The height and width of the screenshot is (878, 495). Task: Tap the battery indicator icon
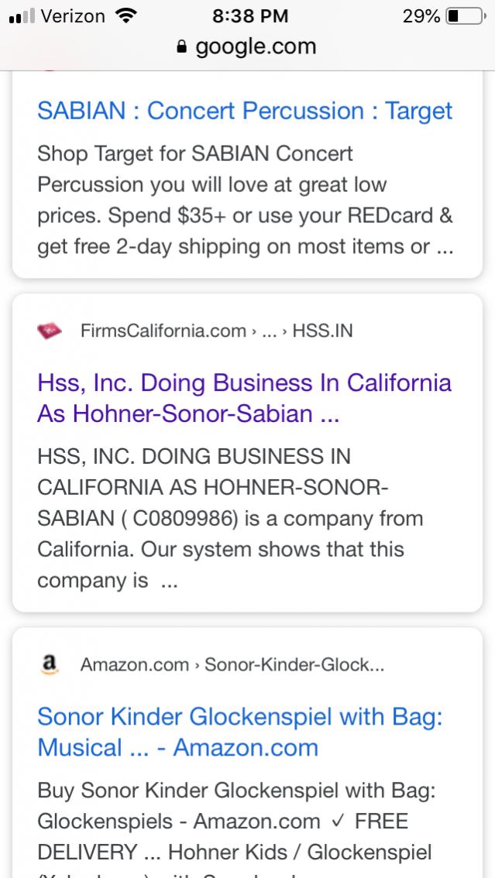click(464, 15)
